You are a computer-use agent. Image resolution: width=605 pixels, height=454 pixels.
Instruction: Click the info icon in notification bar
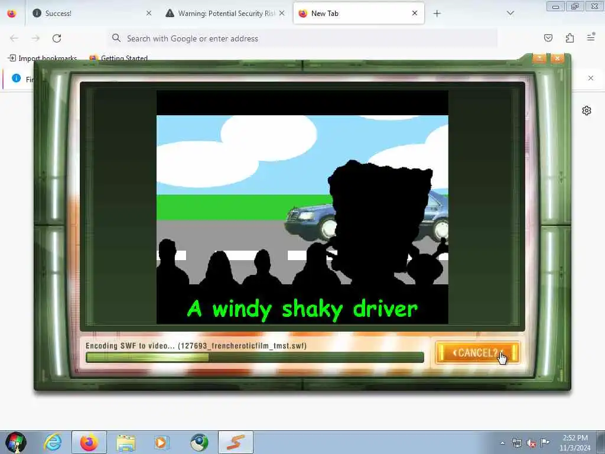click(16, 78)
